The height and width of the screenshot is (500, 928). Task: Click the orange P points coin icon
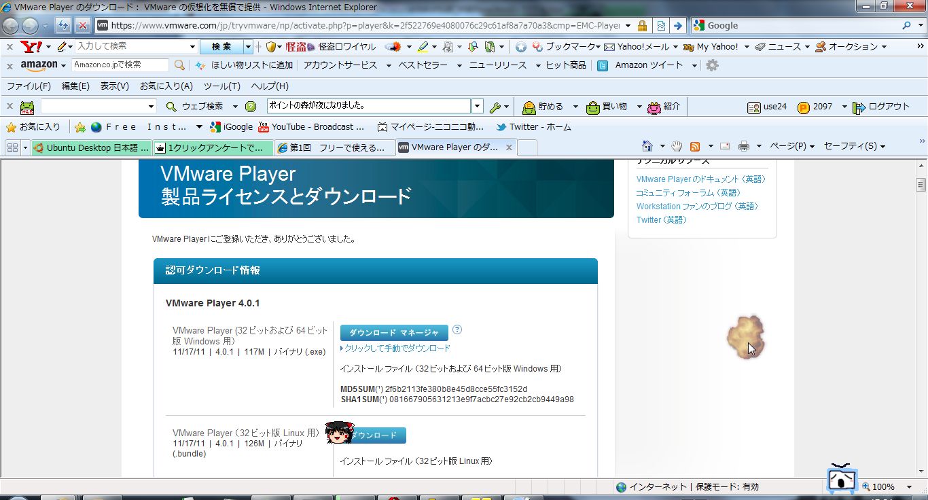(x=804, y=107)
